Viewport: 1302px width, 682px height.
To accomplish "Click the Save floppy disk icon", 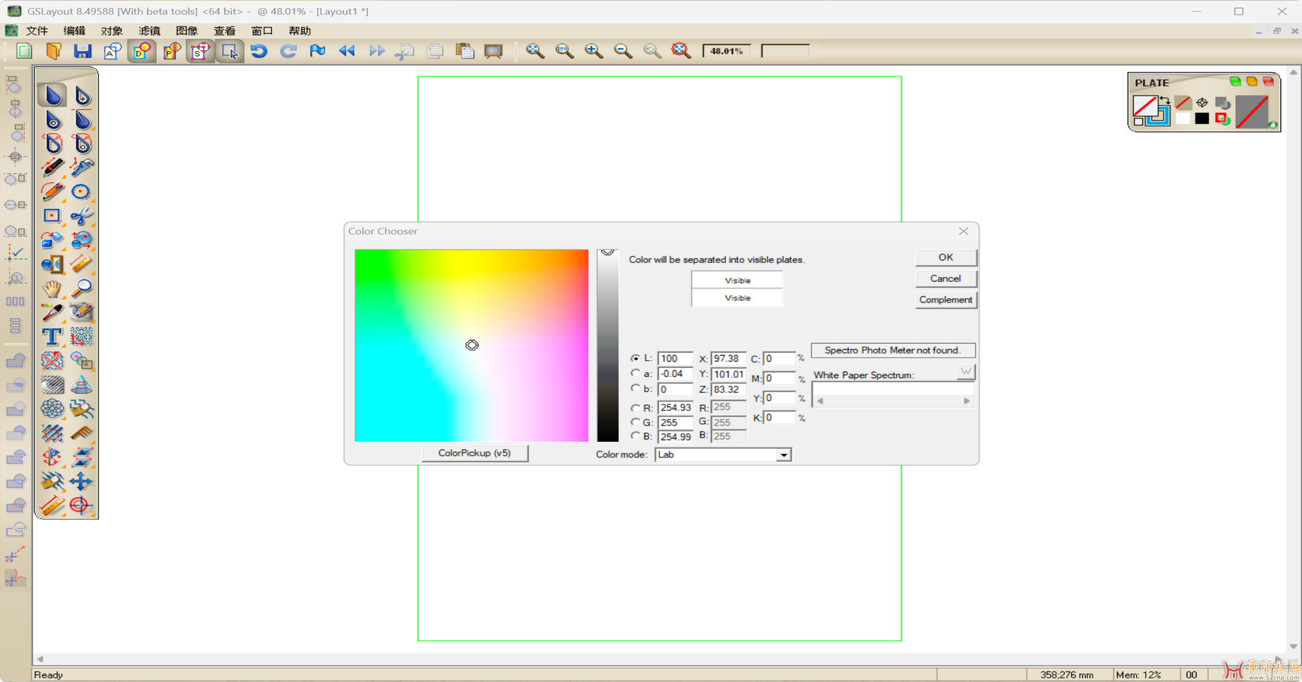I will pyautogui.click(x=82, y=51).
